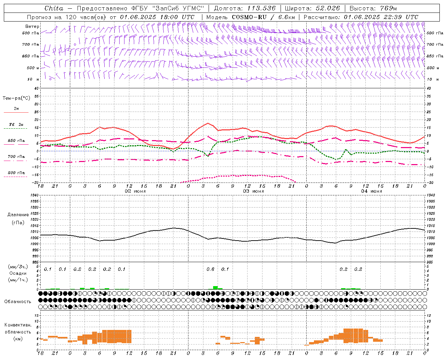Select the text "ЗапСиб УГМС" in the header
445x356 pixels.
coord(178,8)
